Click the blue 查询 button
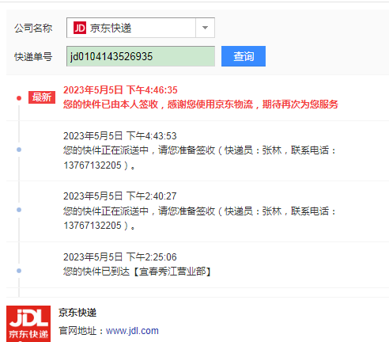The image size is (389, 342). [x=244, y=56]
